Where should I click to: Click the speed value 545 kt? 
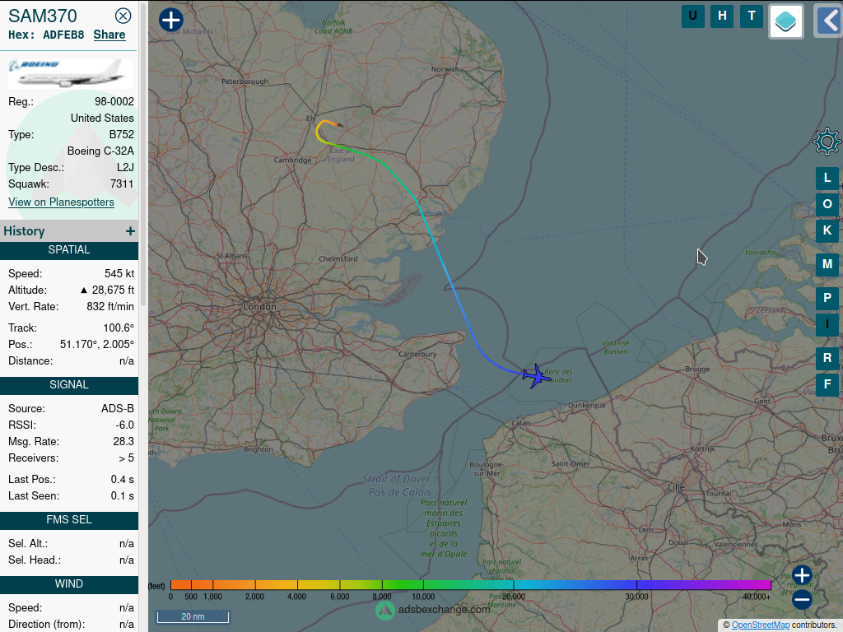coord(119,273)
